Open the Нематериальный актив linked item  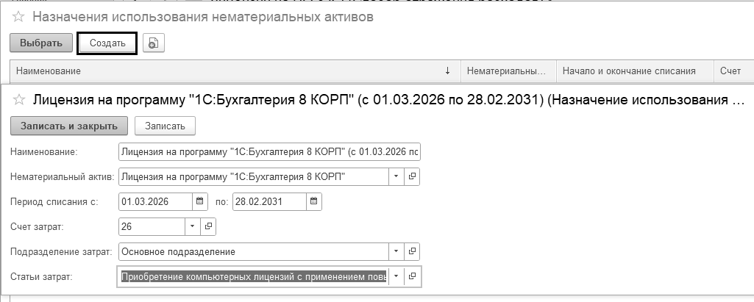click(x=412, y=176)
